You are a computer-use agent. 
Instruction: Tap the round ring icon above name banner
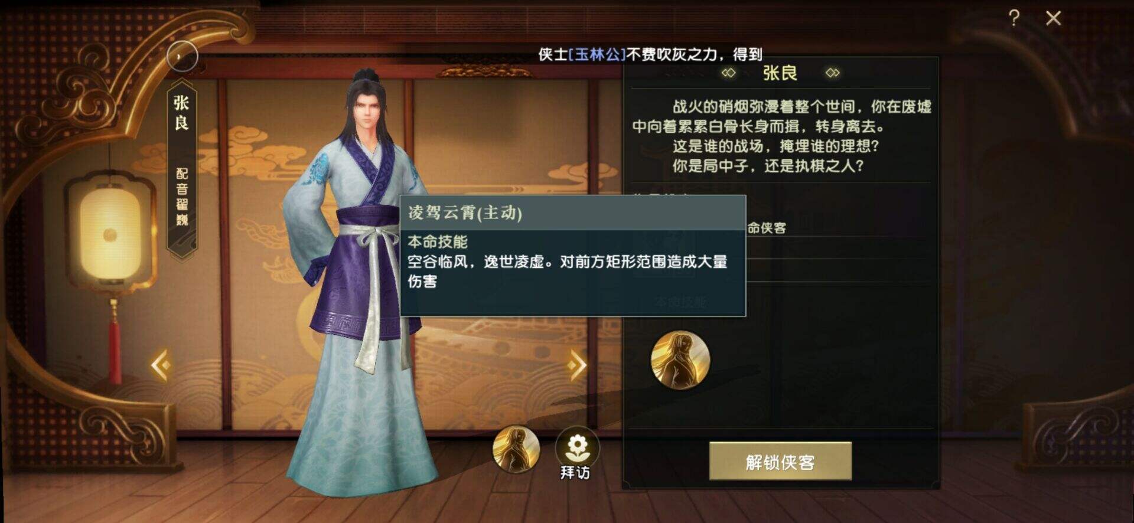coord(182,57)
